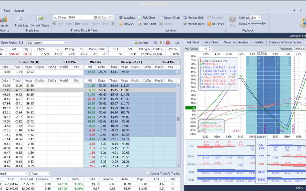The image size is (306, 191).
Task: Click the option chain vertical scrollbar thumb
Action: point(178,119)
